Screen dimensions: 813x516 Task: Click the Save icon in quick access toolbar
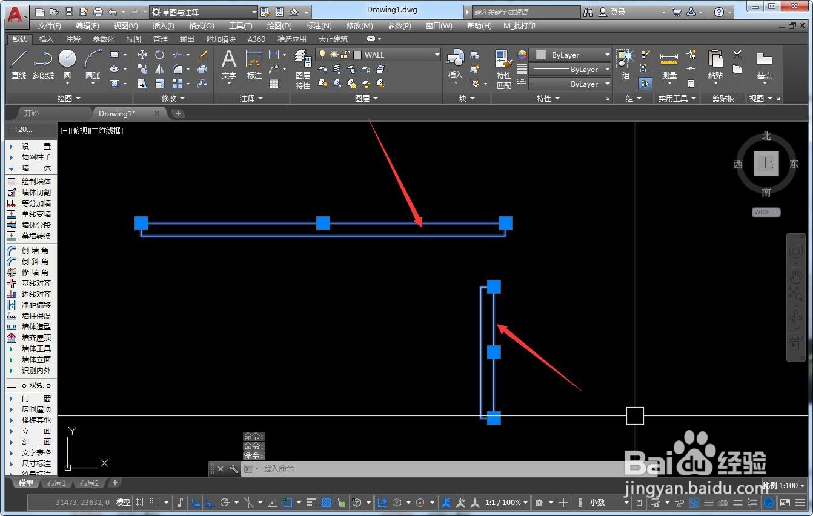[68, 12]
